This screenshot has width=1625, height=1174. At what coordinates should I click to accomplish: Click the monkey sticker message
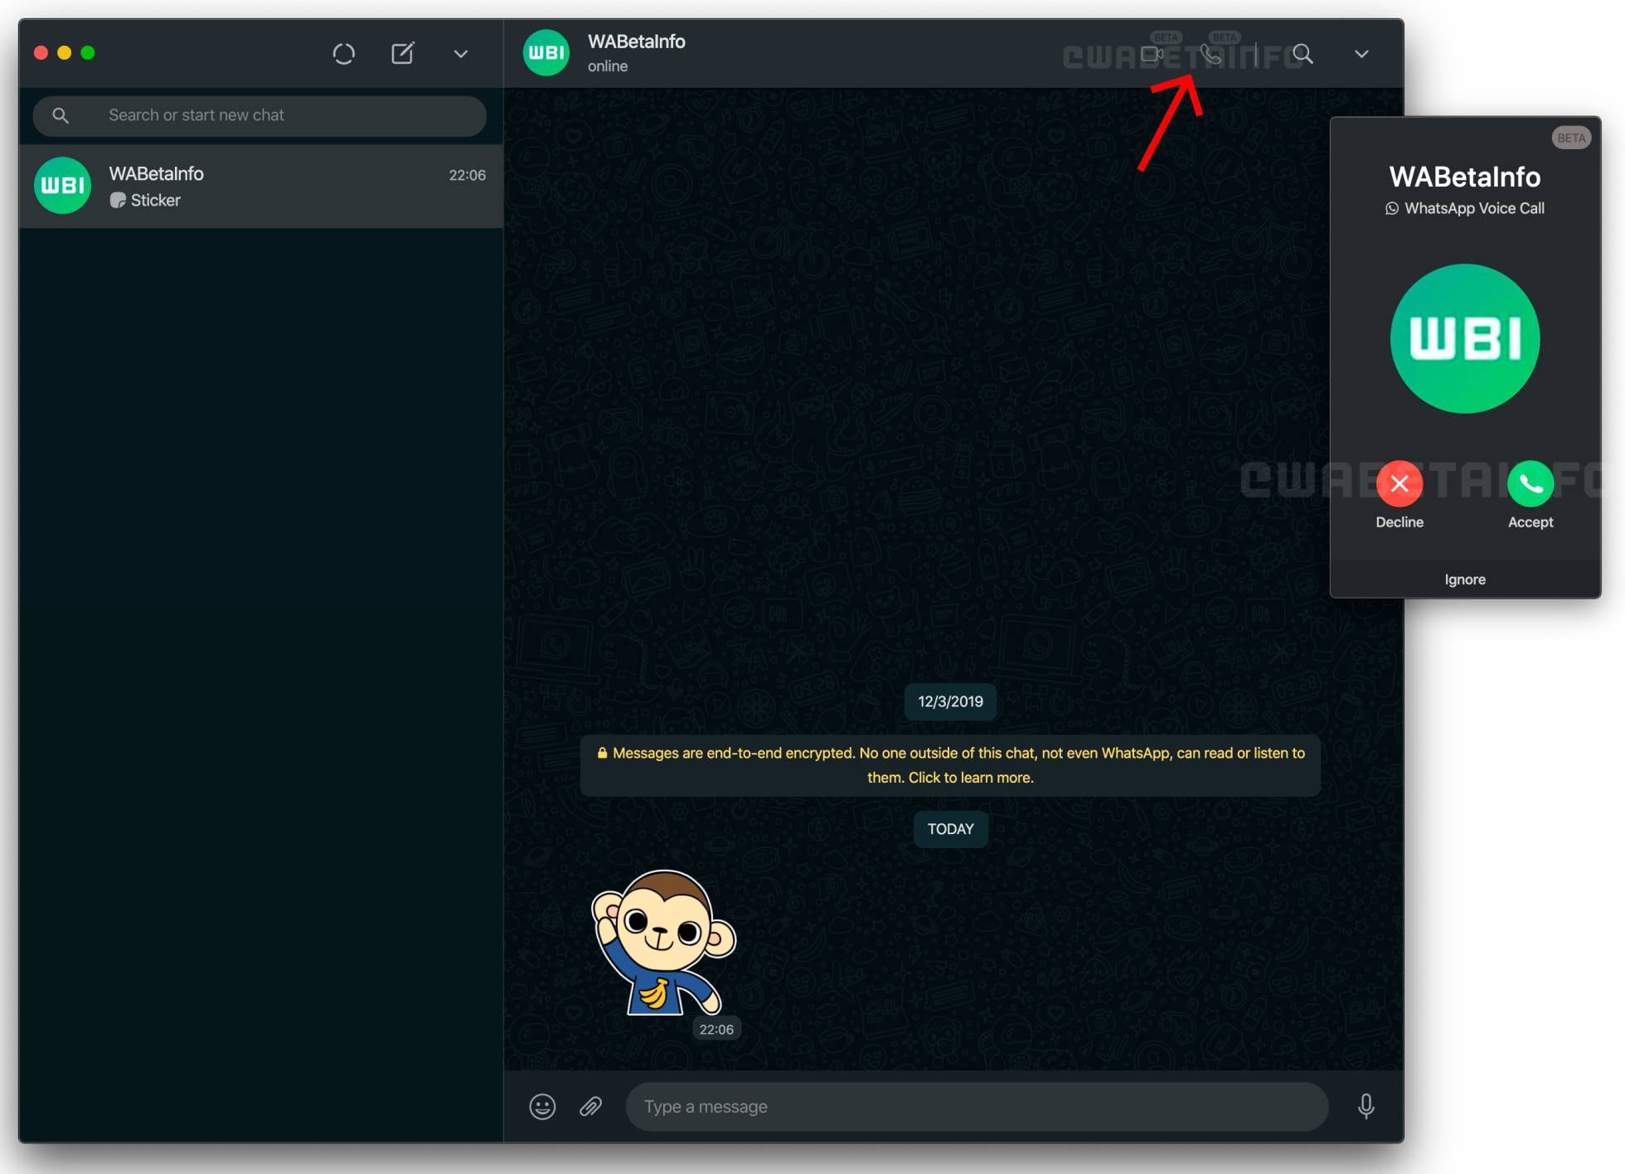[x=662, y=944]
